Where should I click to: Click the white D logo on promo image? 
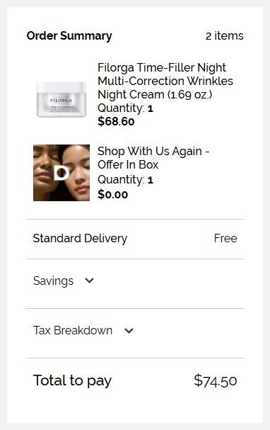(x=61, y=173)
